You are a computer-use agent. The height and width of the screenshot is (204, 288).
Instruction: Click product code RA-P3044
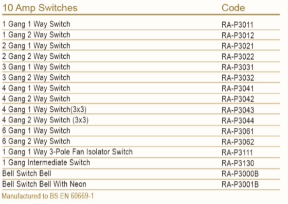238,121
